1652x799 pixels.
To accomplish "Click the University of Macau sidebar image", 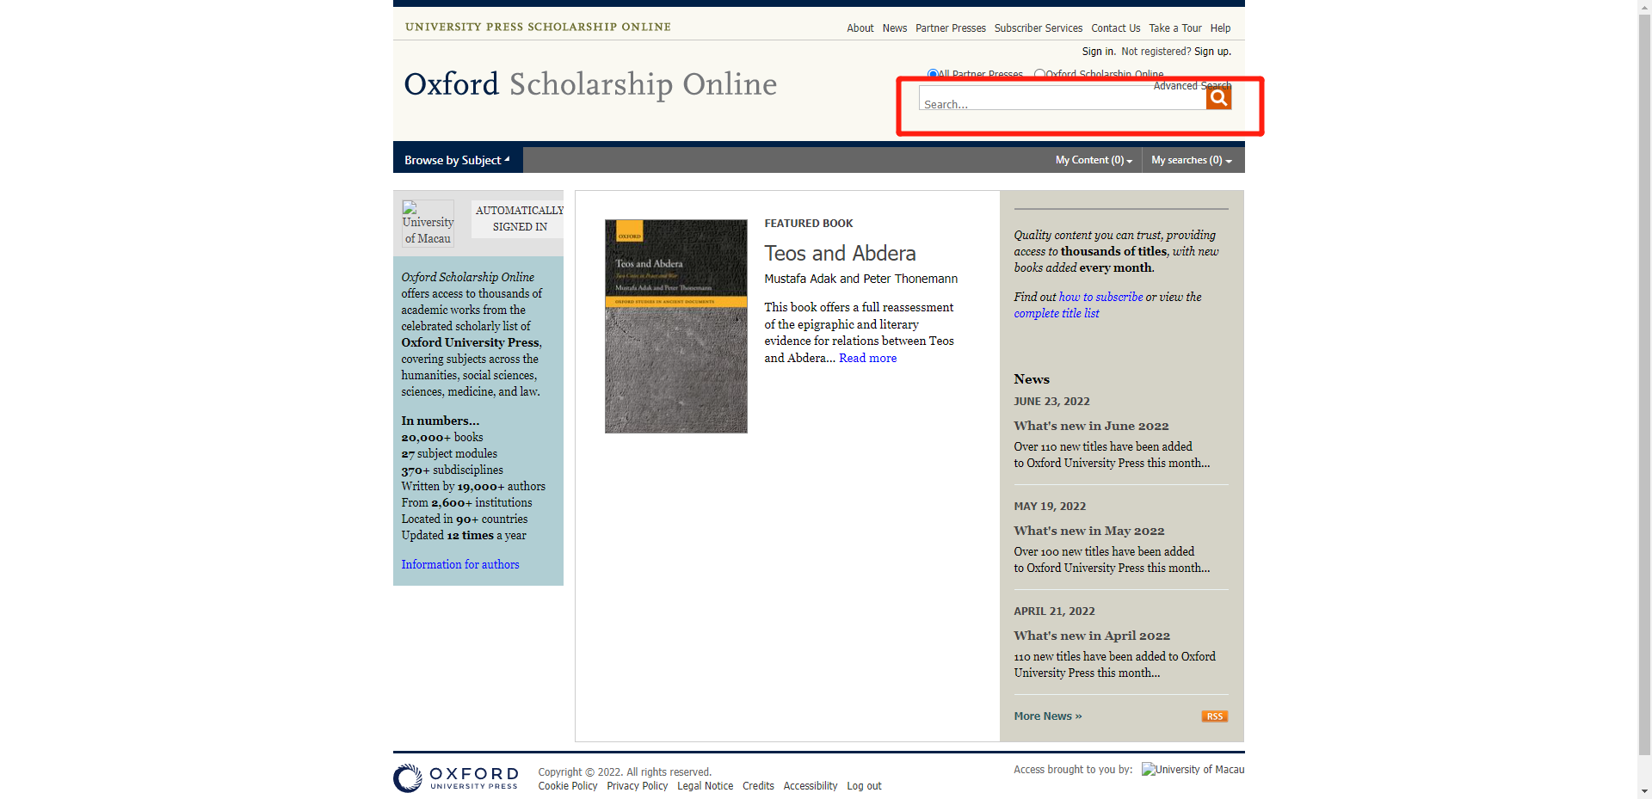I will (x=428, y=224).
